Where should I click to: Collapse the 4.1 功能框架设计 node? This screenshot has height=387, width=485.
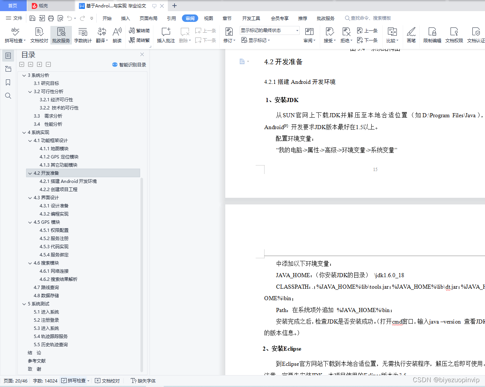click(30, 141)
